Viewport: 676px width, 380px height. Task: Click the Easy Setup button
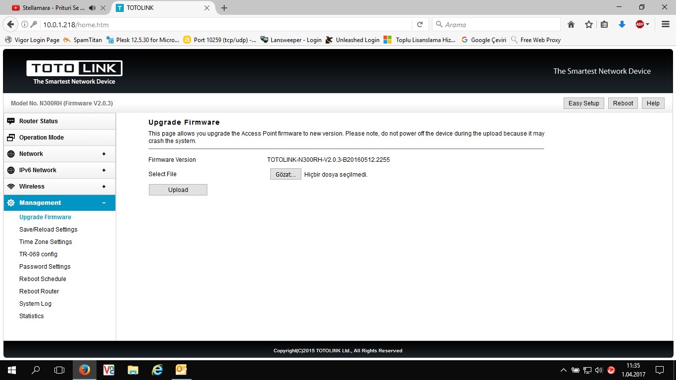pos(583,103)
